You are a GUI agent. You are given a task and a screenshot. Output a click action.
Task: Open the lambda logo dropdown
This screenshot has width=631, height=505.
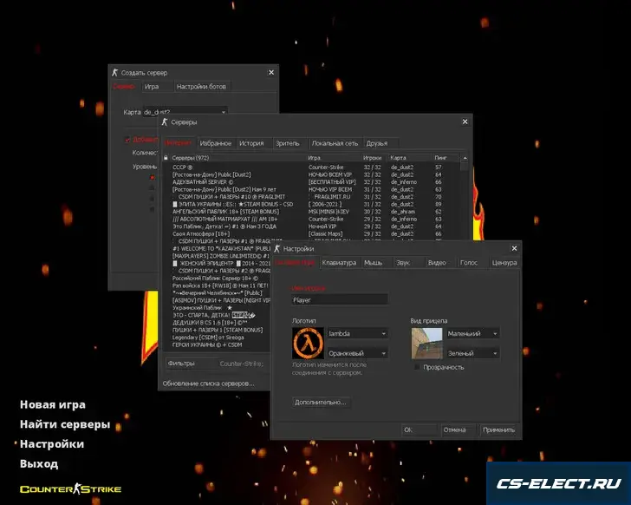(358, 333)
